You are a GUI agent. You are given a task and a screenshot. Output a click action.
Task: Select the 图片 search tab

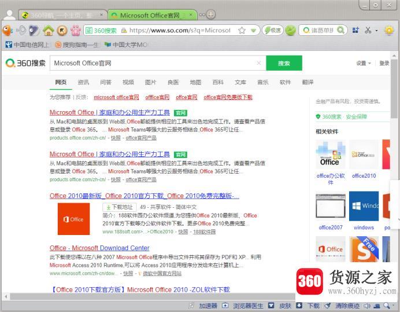(150, 82)
